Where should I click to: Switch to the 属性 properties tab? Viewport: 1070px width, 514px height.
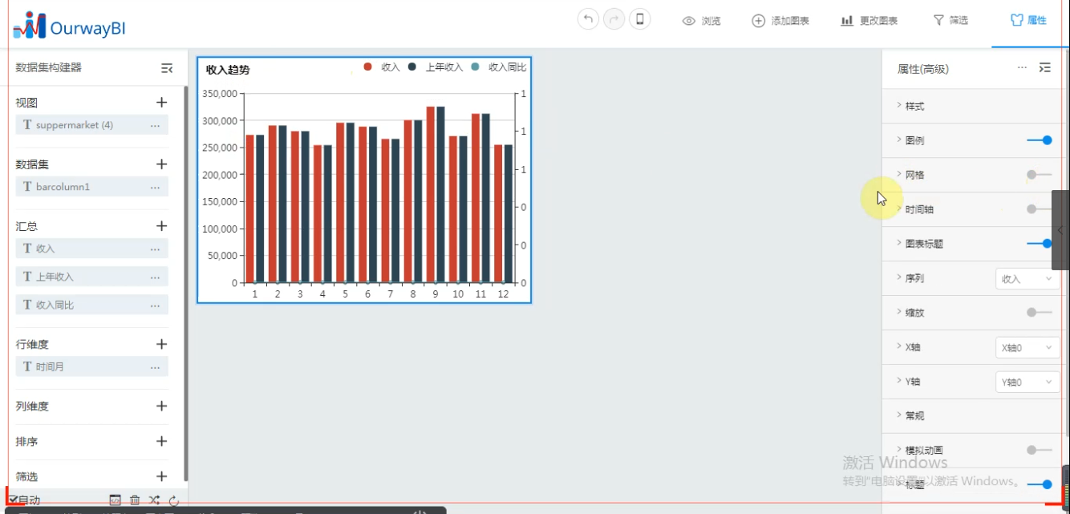pyautogui.click(x=1029, y=21)
